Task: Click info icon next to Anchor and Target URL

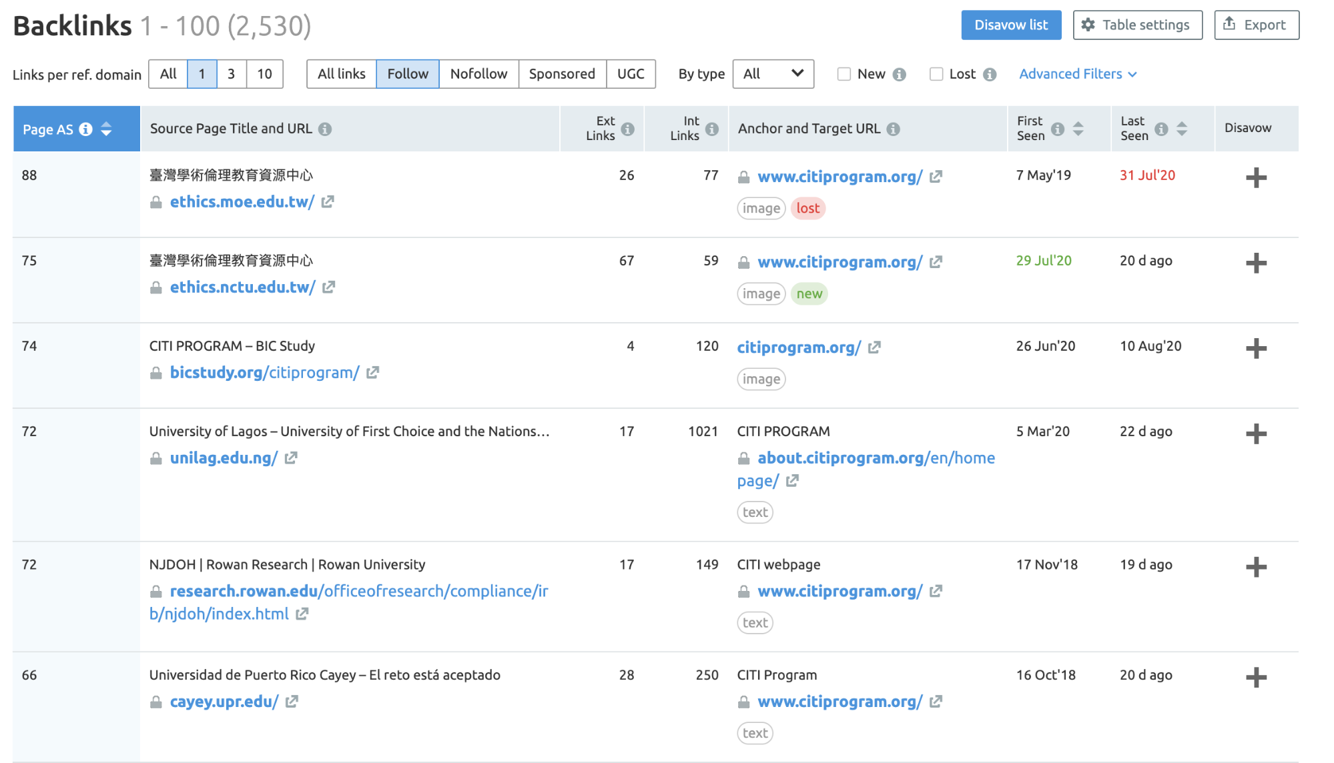Action: [894, 129]
